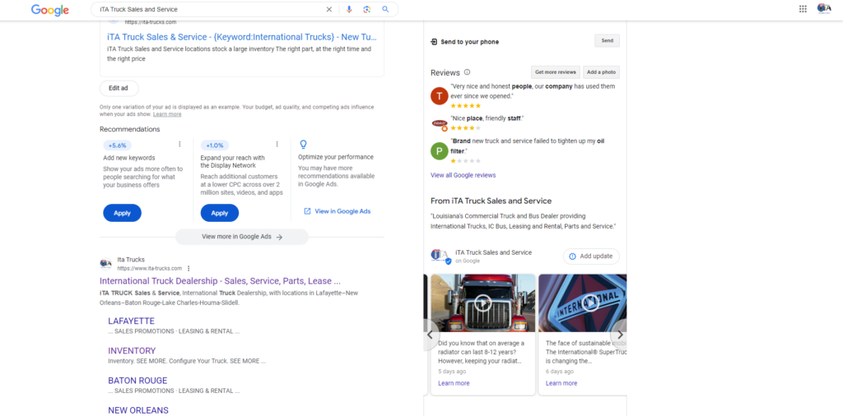Click the Send to your phone icon
The image size is (843, 416).
click(434, 41)
